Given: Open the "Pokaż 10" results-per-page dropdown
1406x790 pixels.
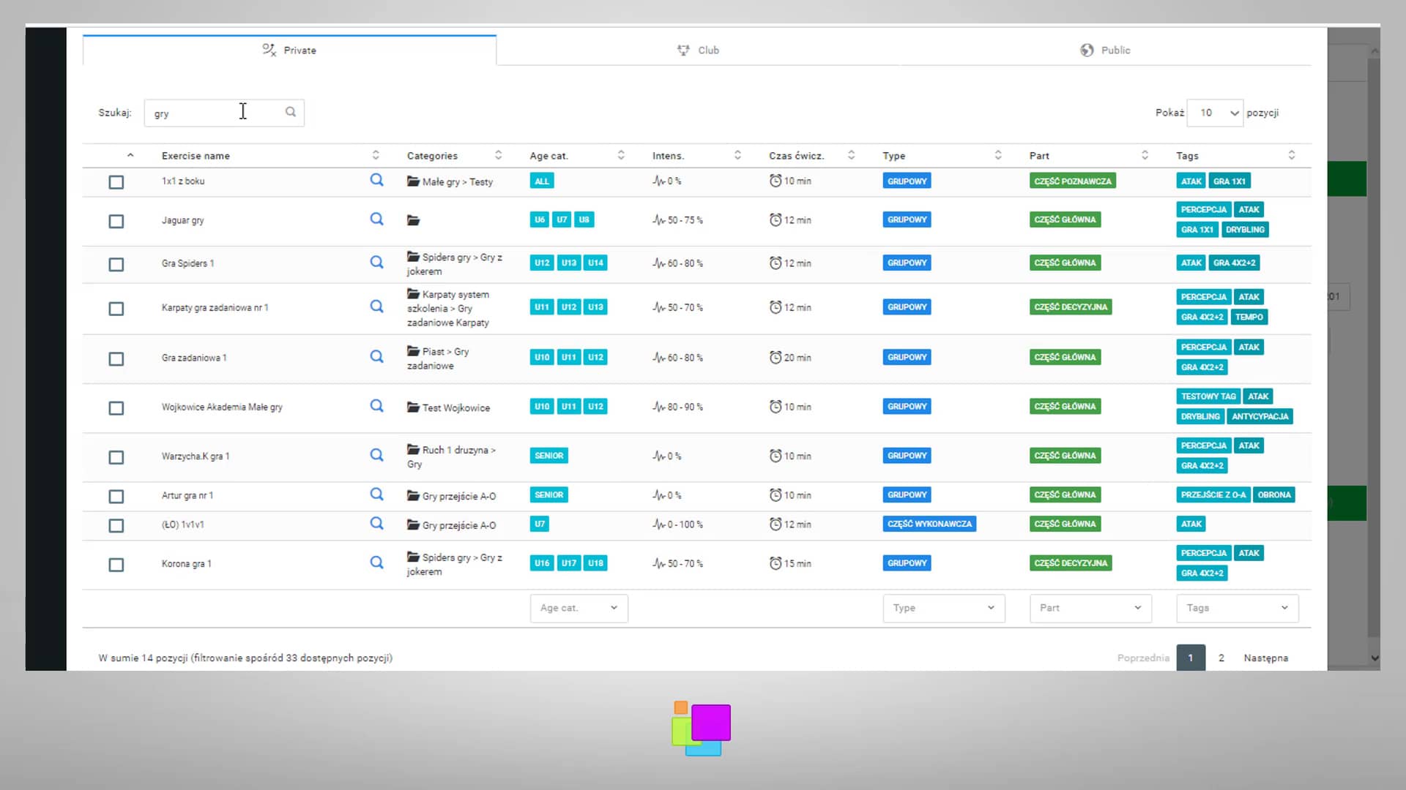Looking at the screenshot, I should click(x=1214, y=113).
